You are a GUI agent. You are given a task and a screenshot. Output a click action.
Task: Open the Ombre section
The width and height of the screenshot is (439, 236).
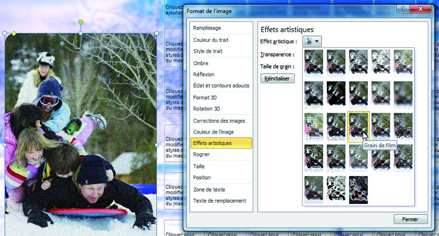point(221,63)
